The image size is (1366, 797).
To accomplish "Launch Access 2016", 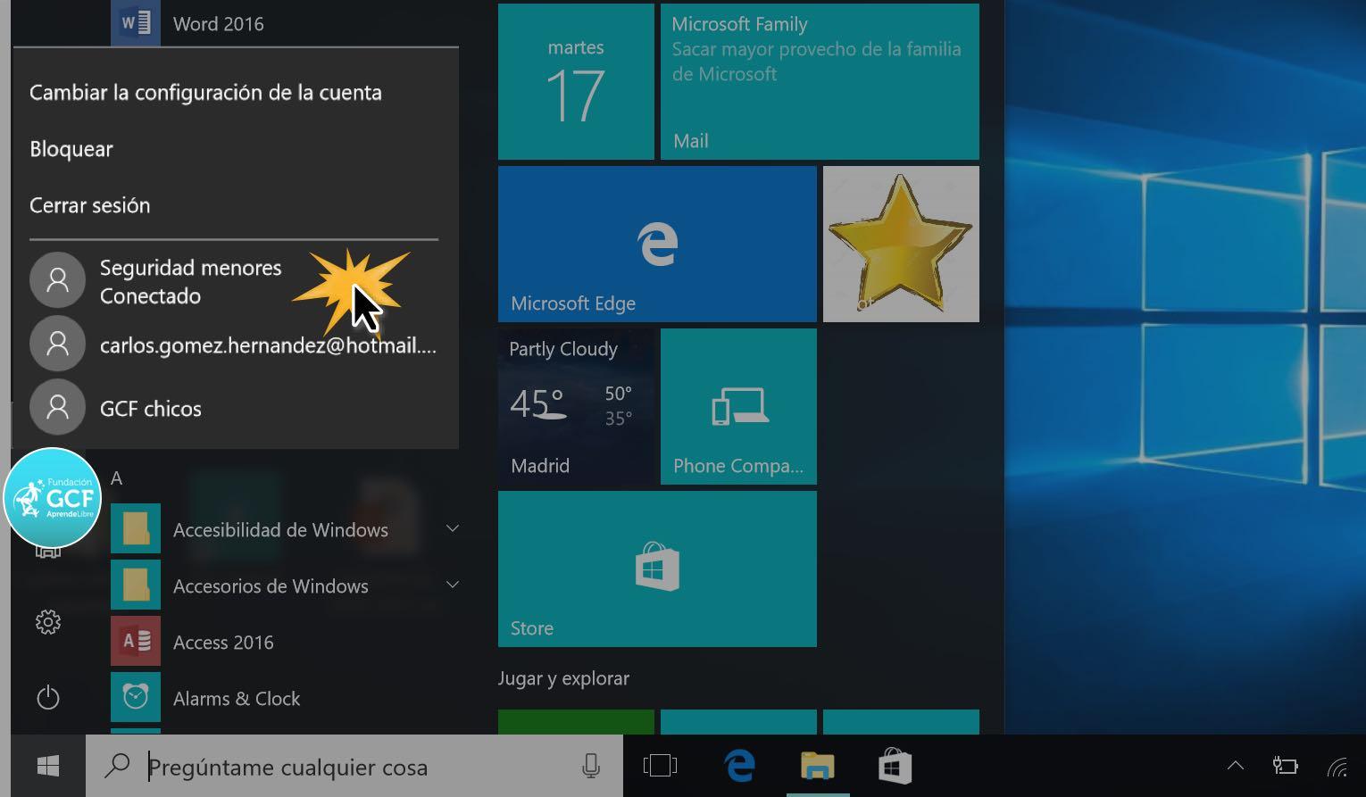I will (284, 642).
